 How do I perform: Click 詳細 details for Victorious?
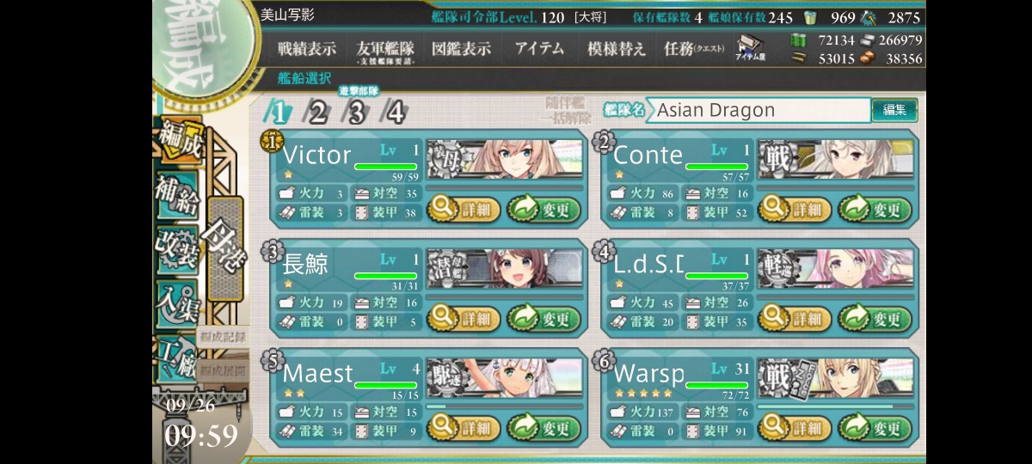(464, 210)
